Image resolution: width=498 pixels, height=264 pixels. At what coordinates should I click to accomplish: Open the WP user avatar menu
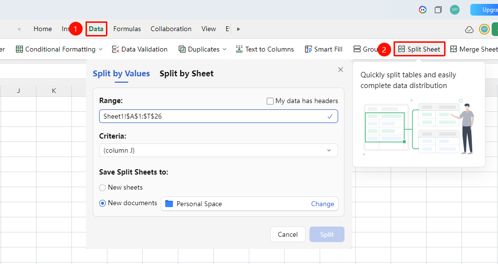pyautogui.click(x=455, y=10)
